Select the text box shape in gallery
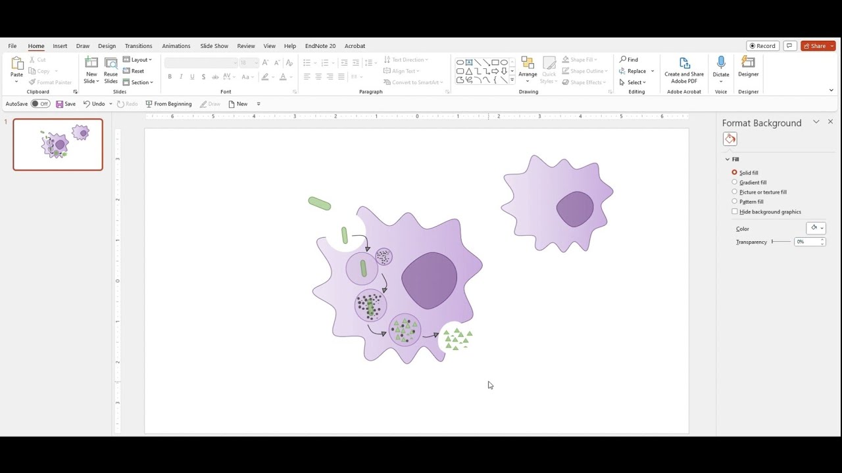Screen dimensions: 842x473 [469, 62]
